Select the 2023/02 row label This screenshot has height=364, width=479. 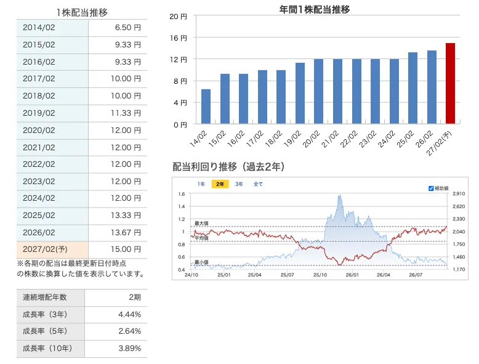39,181
